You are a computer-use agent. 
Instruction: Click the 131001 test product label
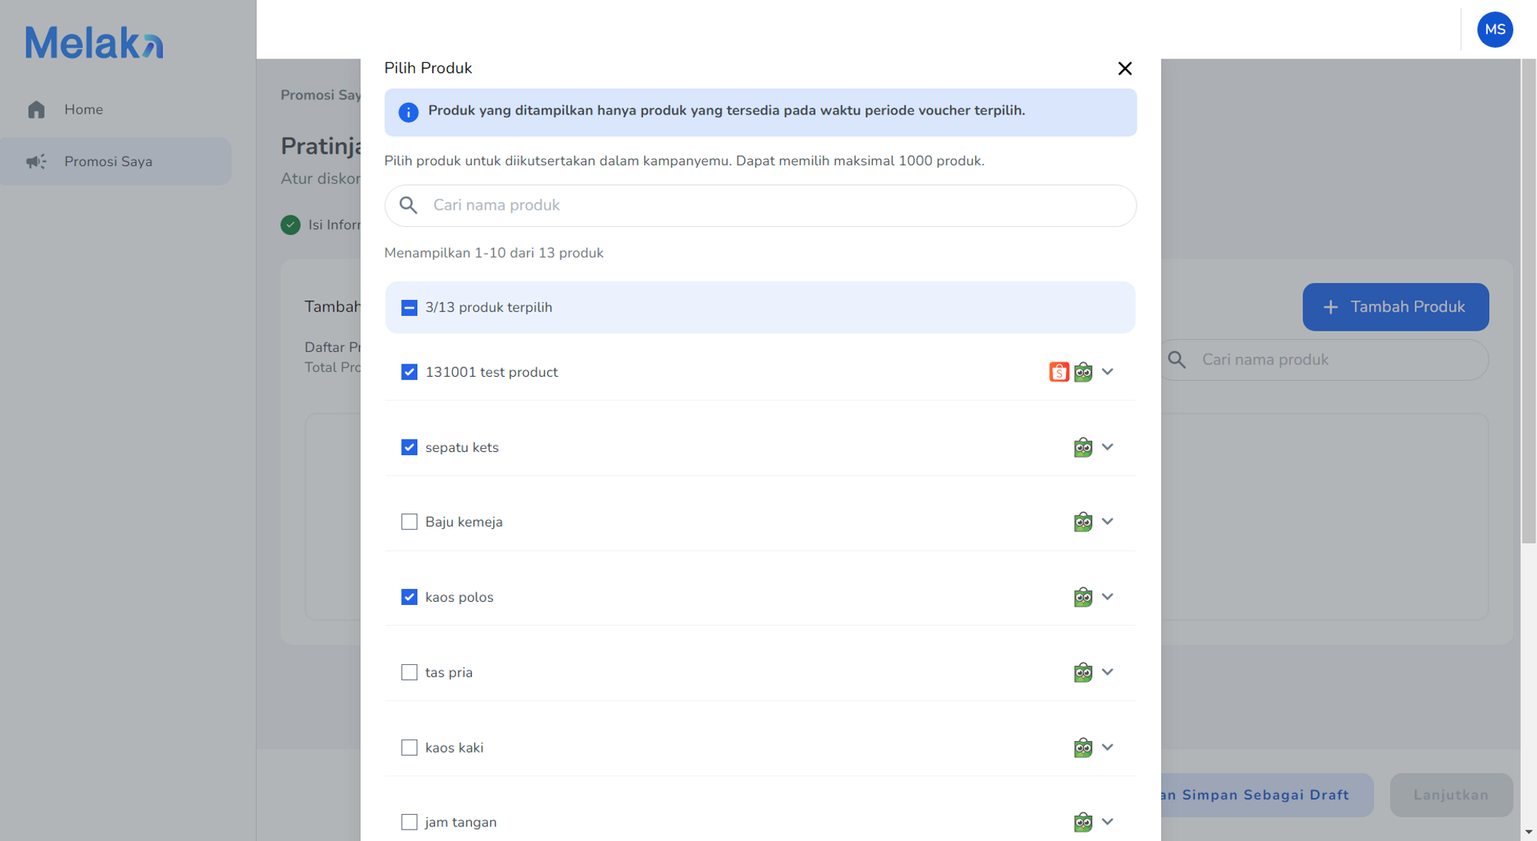[492, 372]
